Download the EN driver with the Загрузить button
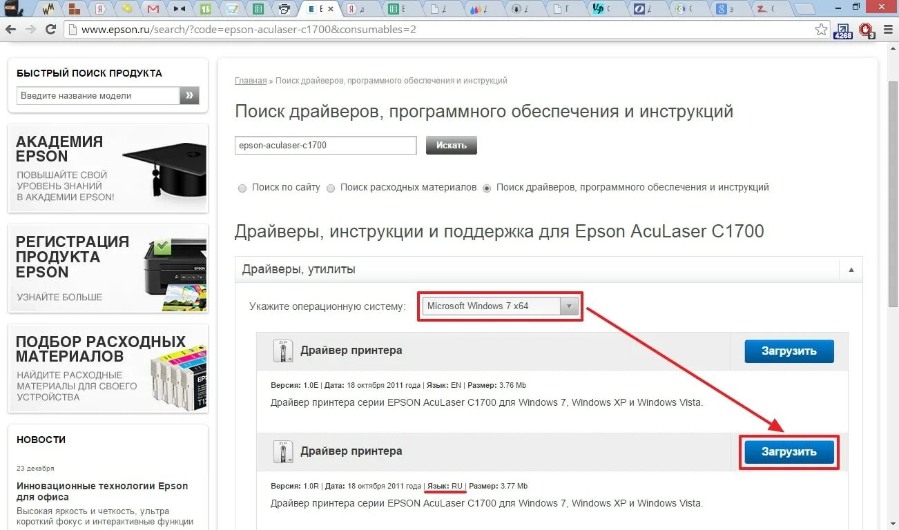This screenshot has height=530, width=899. (789, 351)
